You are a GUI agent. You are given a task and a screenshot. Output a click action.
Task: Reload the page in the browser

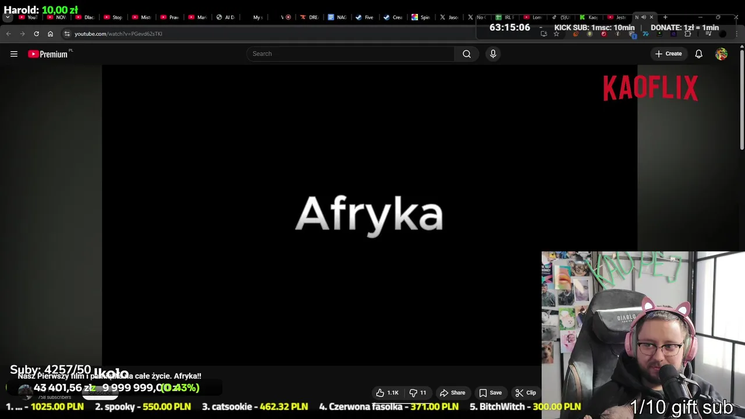36,34
